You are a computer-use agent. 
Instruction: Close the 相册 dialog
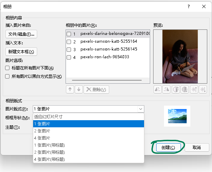[204, 6]
